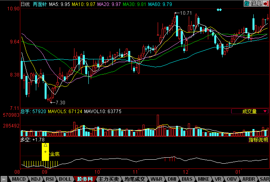Open the 信息 info button

coord(256,3)
